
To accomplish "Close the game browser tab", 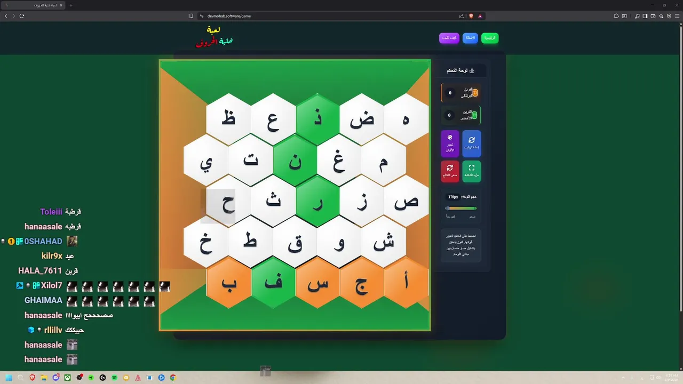I will click(x=61, y=5).
